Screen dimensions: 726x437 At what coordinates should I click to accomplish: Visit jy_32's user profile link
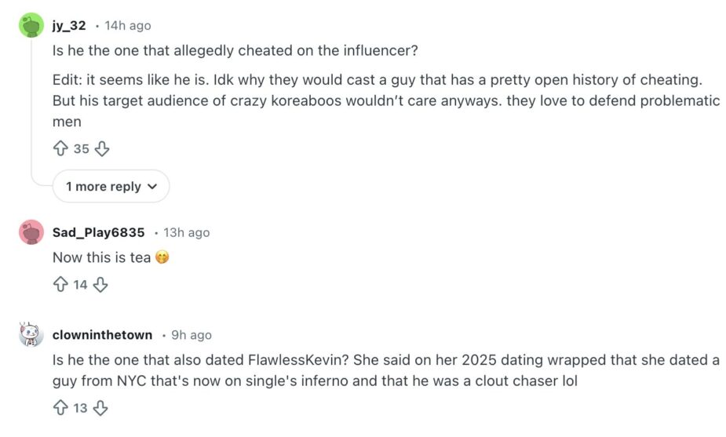click(69, 26)
